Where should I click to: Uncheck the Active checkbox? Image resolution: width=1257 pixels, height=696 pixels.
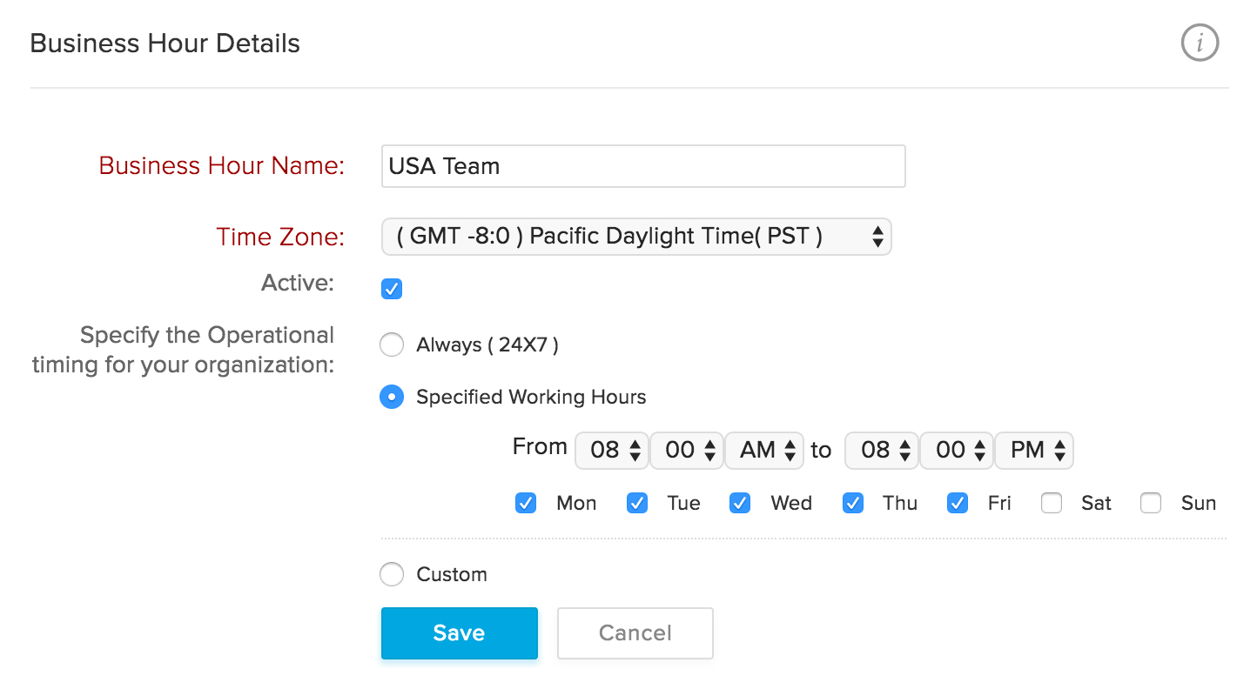pos(392,289)
